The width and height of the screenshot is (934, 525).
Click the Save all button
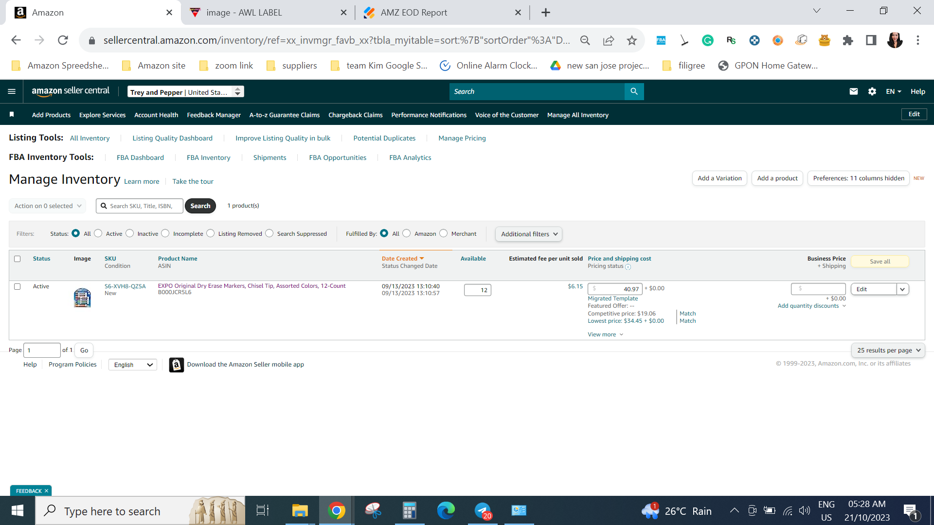pyautogui.click(x=880, y=262)
